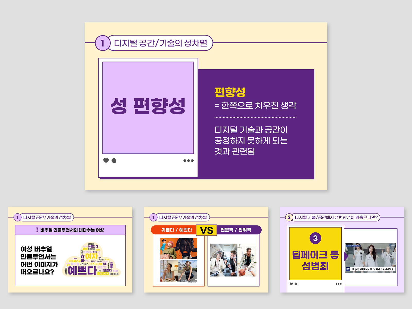Click the yellow VS box
This screenshot has height=309, width=412.
pos(207,230)
